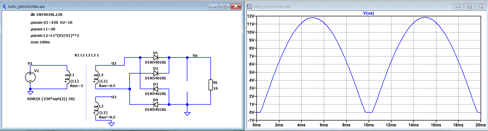
Task: Click the second waveform peak near 15ms
Action: click(x=425, y=17)
